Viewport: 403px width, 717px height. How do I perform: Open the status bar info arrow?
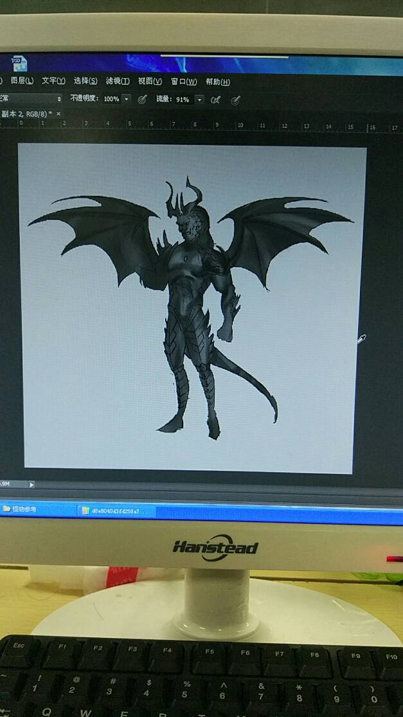(31, 484)
